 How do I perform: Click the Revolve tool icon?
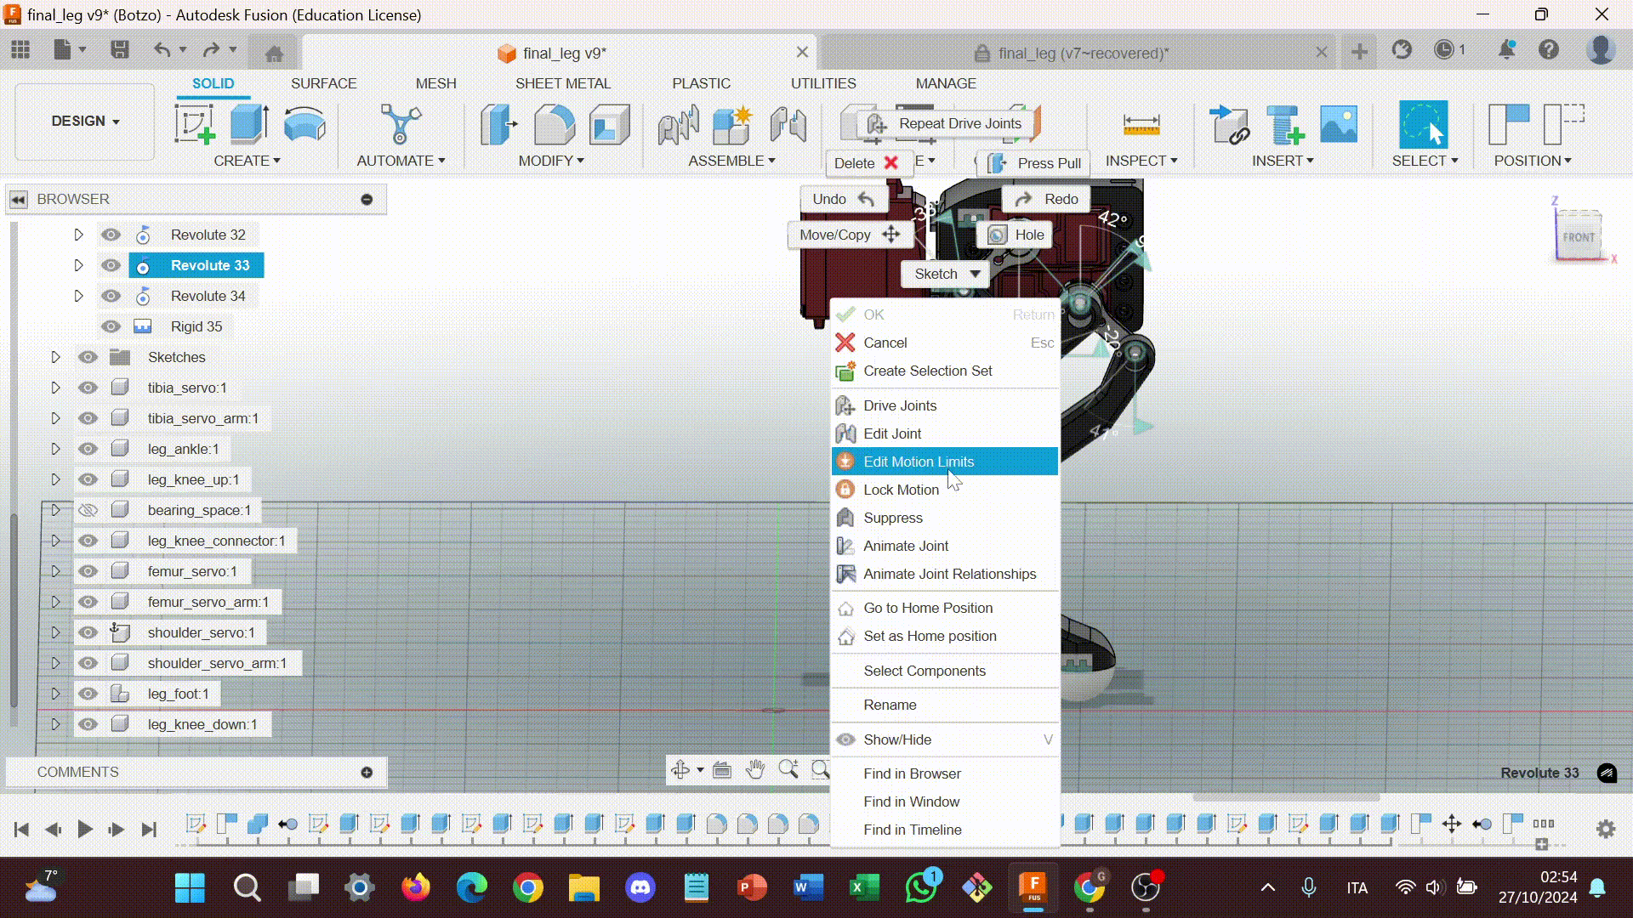pyautogui.click(x=304, y=124)
